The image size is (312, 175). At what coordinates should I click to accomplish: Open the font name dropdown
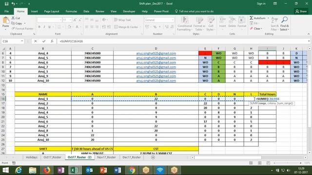60,20
